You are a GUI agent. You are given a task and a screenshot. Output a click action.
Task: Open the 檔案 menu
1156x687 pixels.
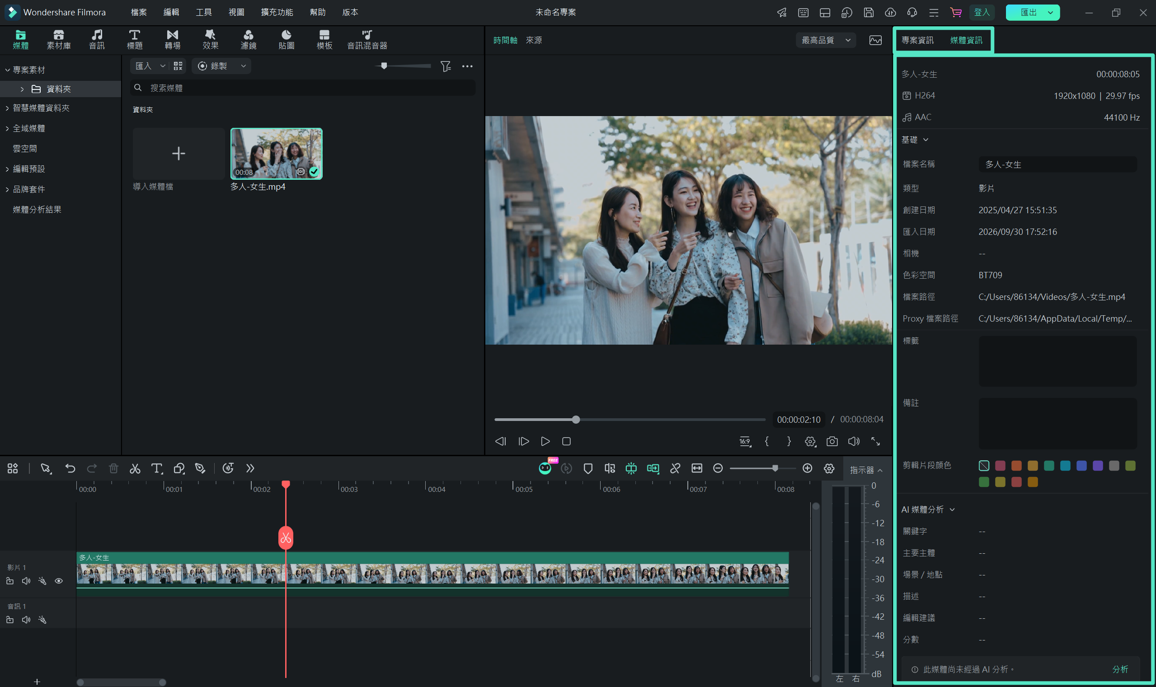(x=138, y=13)
